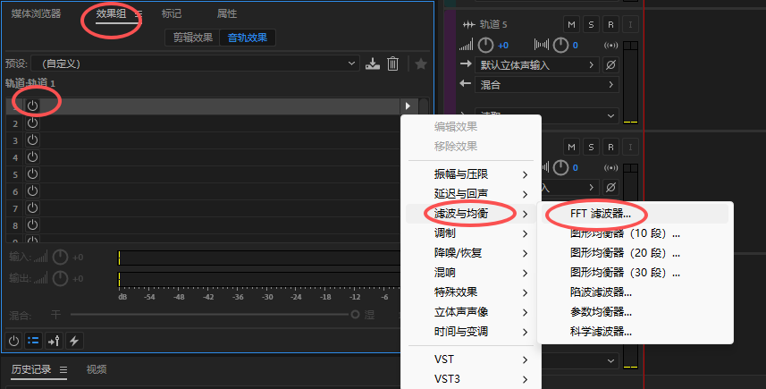
Task: Choose 参数均衡器 effect
Action: click(636, 312)
